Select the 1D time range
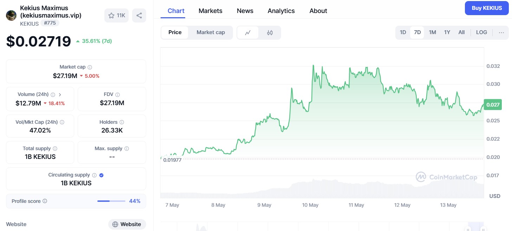The width and height of the screenshot is (512, 231). pos(403,32)
